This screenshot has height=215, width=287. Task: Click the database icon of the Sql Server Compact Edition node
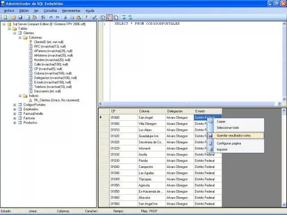point(9,24)
